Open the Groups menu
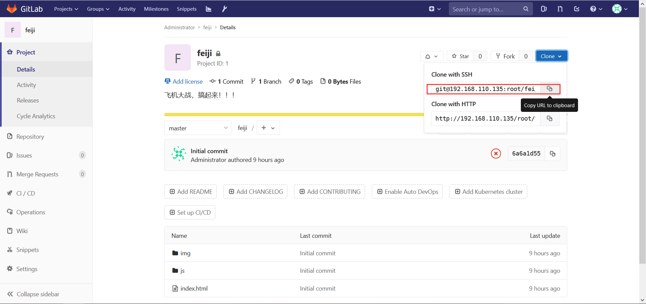Viewport: 646px width, 304px height. 98,9
